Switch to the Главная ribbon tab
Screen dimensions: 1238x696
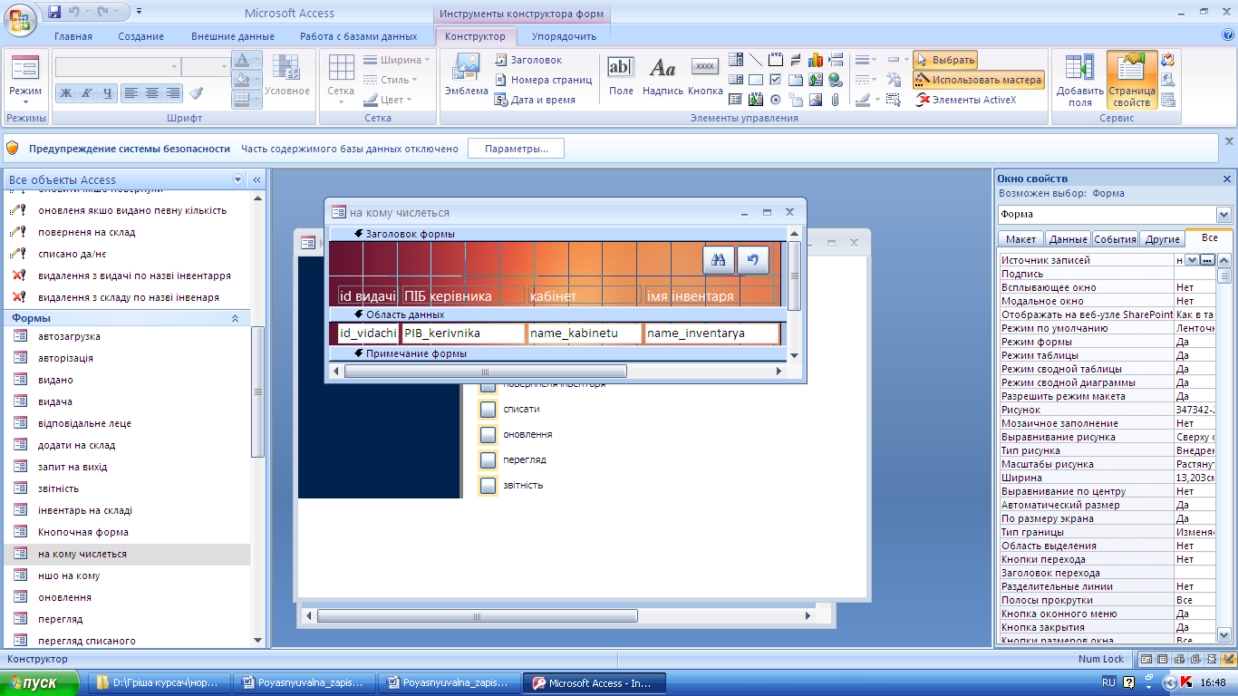[73, 36]
